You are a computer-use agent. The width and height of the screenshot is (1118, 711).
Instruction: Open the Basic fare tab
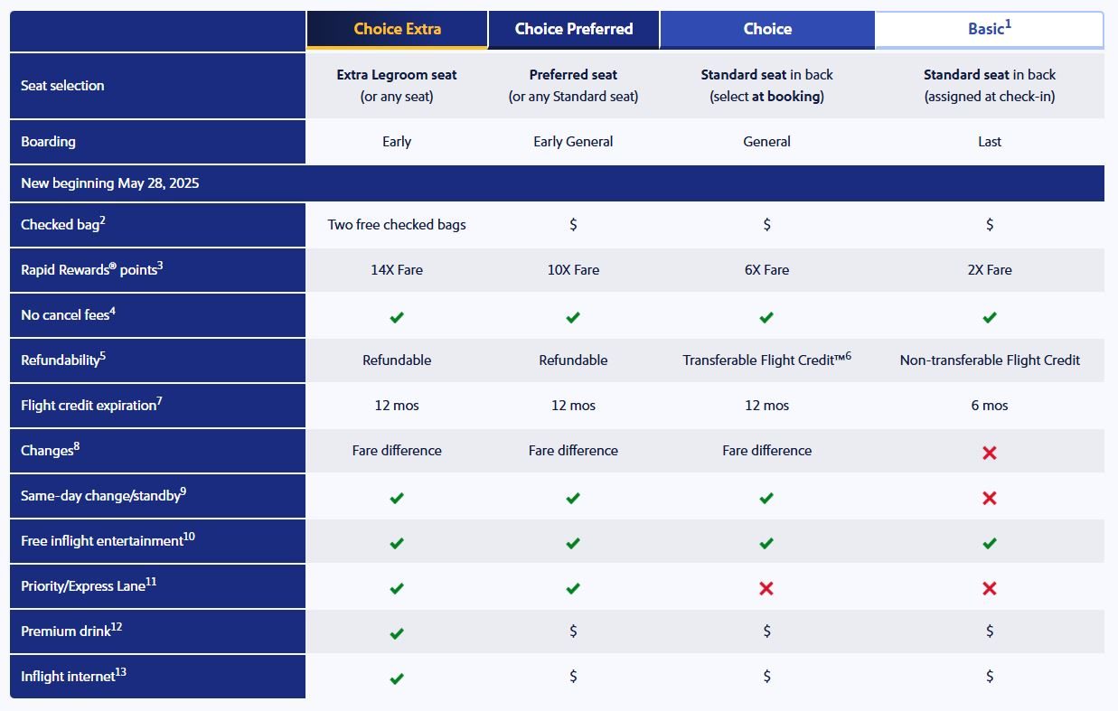[x=989, y=29]
